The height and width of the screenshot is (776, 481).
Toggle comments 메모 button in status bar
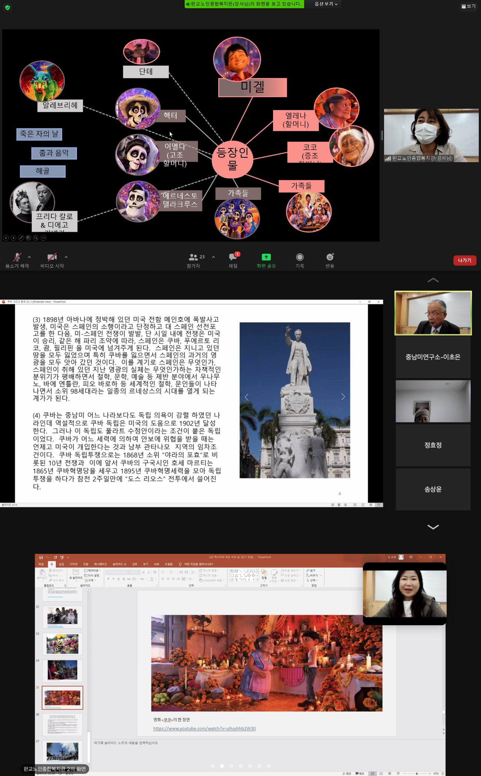(360, 773)
